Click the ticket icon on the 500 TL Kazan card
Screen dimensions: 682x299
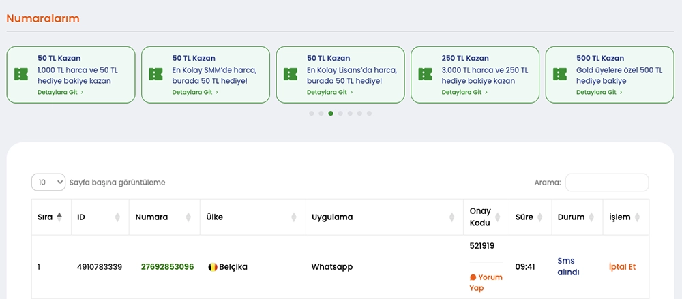(x=560, y=74)
